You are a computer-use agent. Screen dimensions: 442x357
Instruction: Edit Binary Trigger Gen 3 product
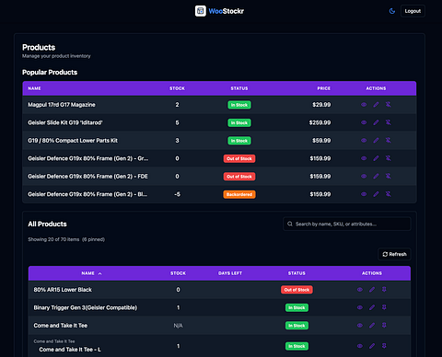372,307
